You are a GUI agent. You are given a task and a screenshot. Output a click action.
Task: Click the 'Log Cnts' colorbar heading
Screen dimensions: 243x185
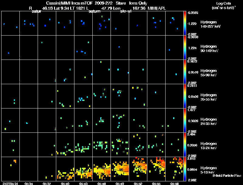pos(224,3)
